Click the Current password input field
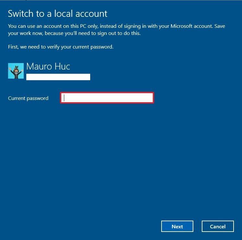Screen dimensions: 242x240 (107, 98)
